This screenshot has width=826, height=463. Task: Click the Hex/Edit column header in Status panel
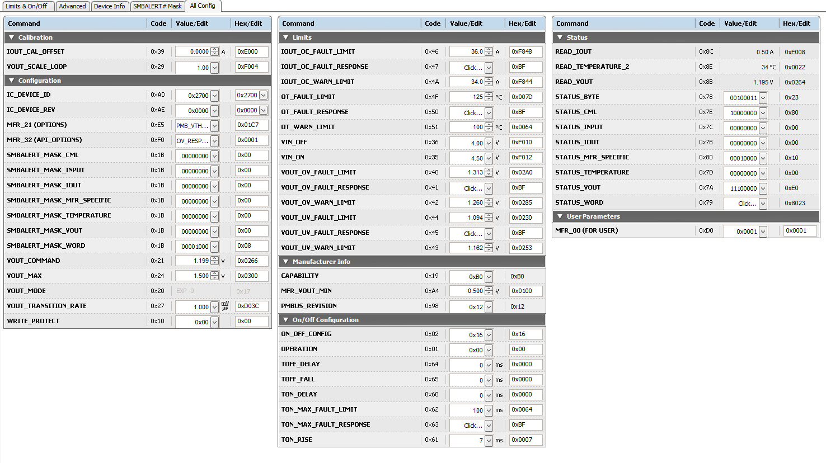pos(799,23)
